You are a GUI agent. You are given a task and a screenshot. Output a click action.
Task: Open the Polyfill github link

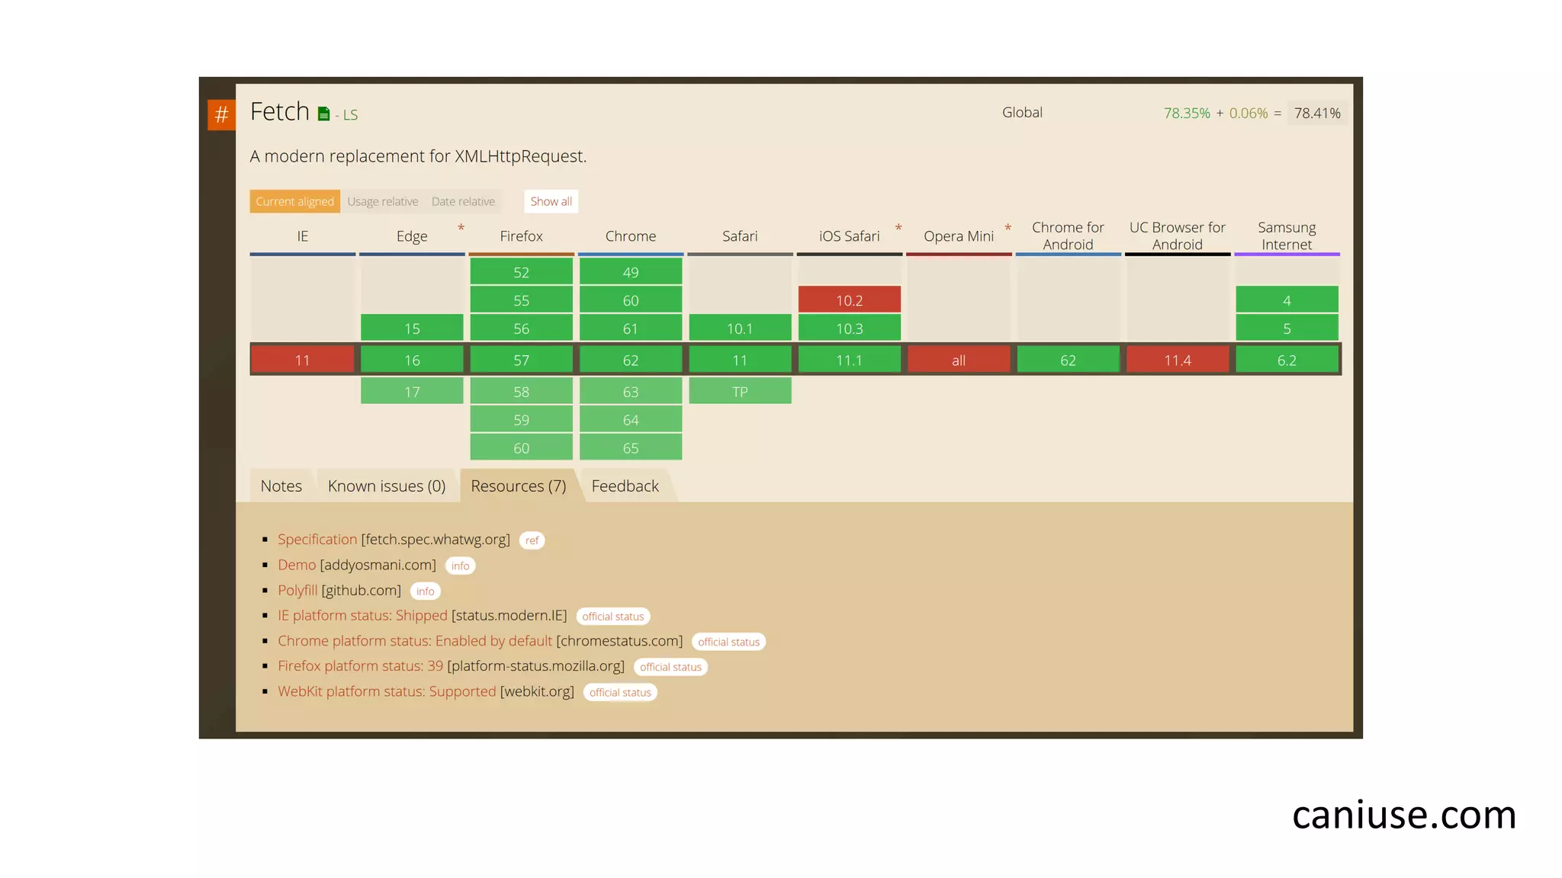[x=297, y=590]
